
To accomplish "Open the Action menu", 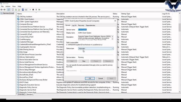I will click(8, 6).
